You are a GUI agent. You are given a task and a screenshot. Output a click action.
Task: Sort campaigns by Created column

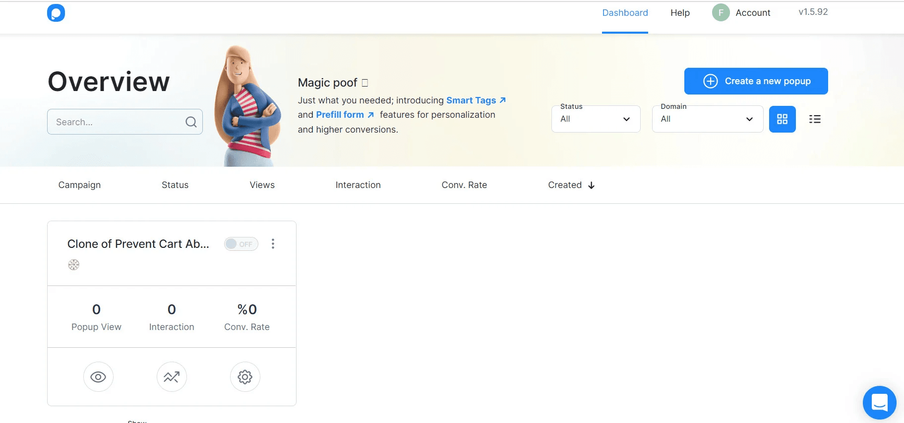pos(571,185)
